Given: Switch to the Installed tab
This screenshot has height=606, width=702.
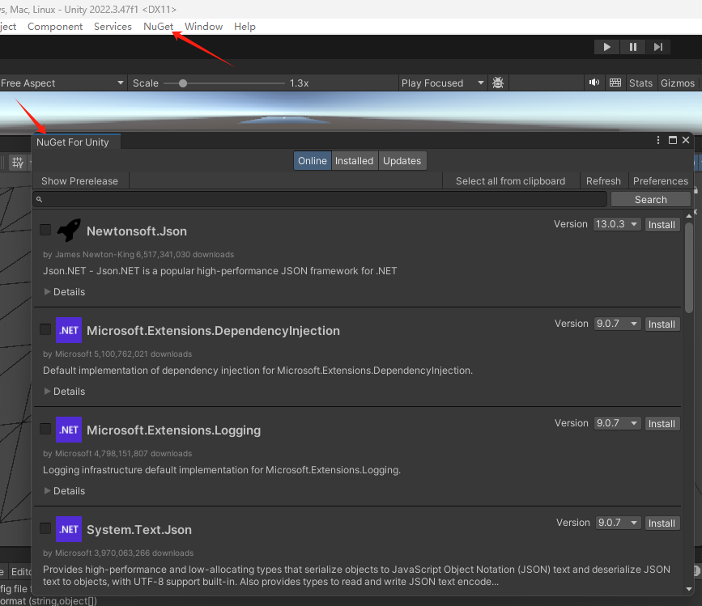Looking at the screenshot, I should click(354, 160).
